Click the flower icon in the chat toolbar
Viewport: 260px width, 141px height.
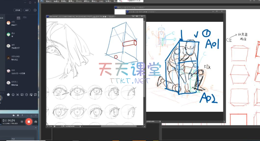pyautogui.click(x=9, y=95)
